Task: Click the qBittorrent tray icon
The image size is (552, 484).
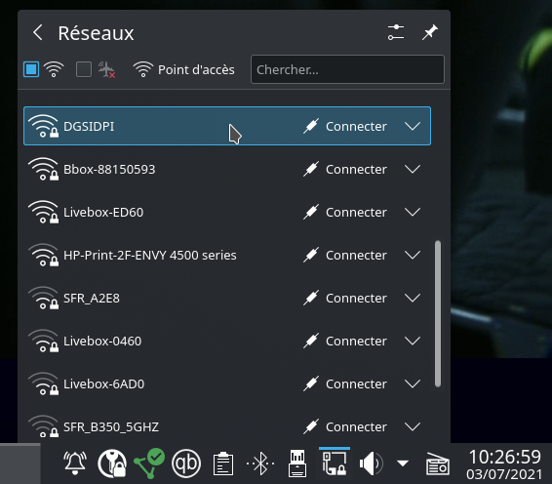Action: point(186,464)
